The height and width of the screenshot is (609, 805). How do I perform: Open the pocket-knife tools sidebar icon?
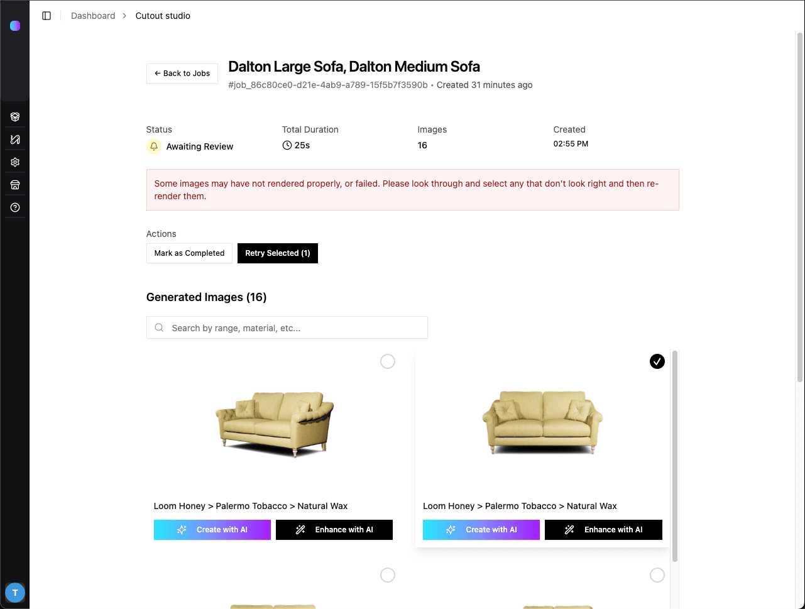[15, 140]
